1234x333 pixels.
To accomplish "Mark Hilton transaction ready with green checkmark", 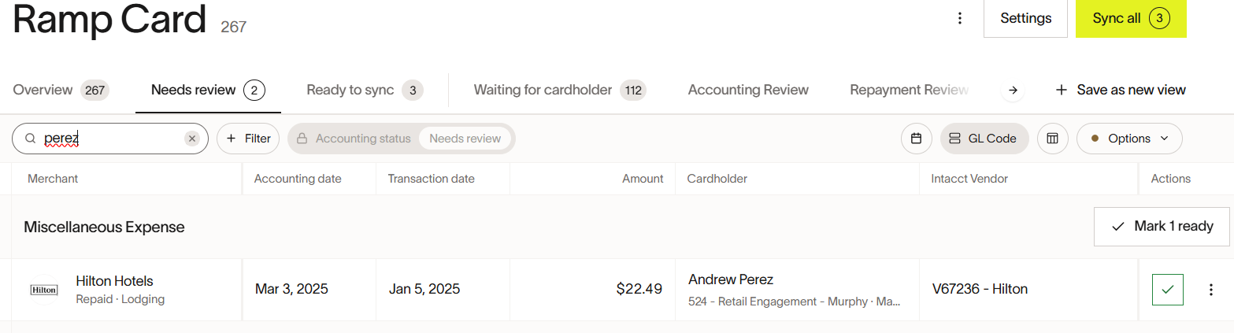I will click(x=1168, y=290).
